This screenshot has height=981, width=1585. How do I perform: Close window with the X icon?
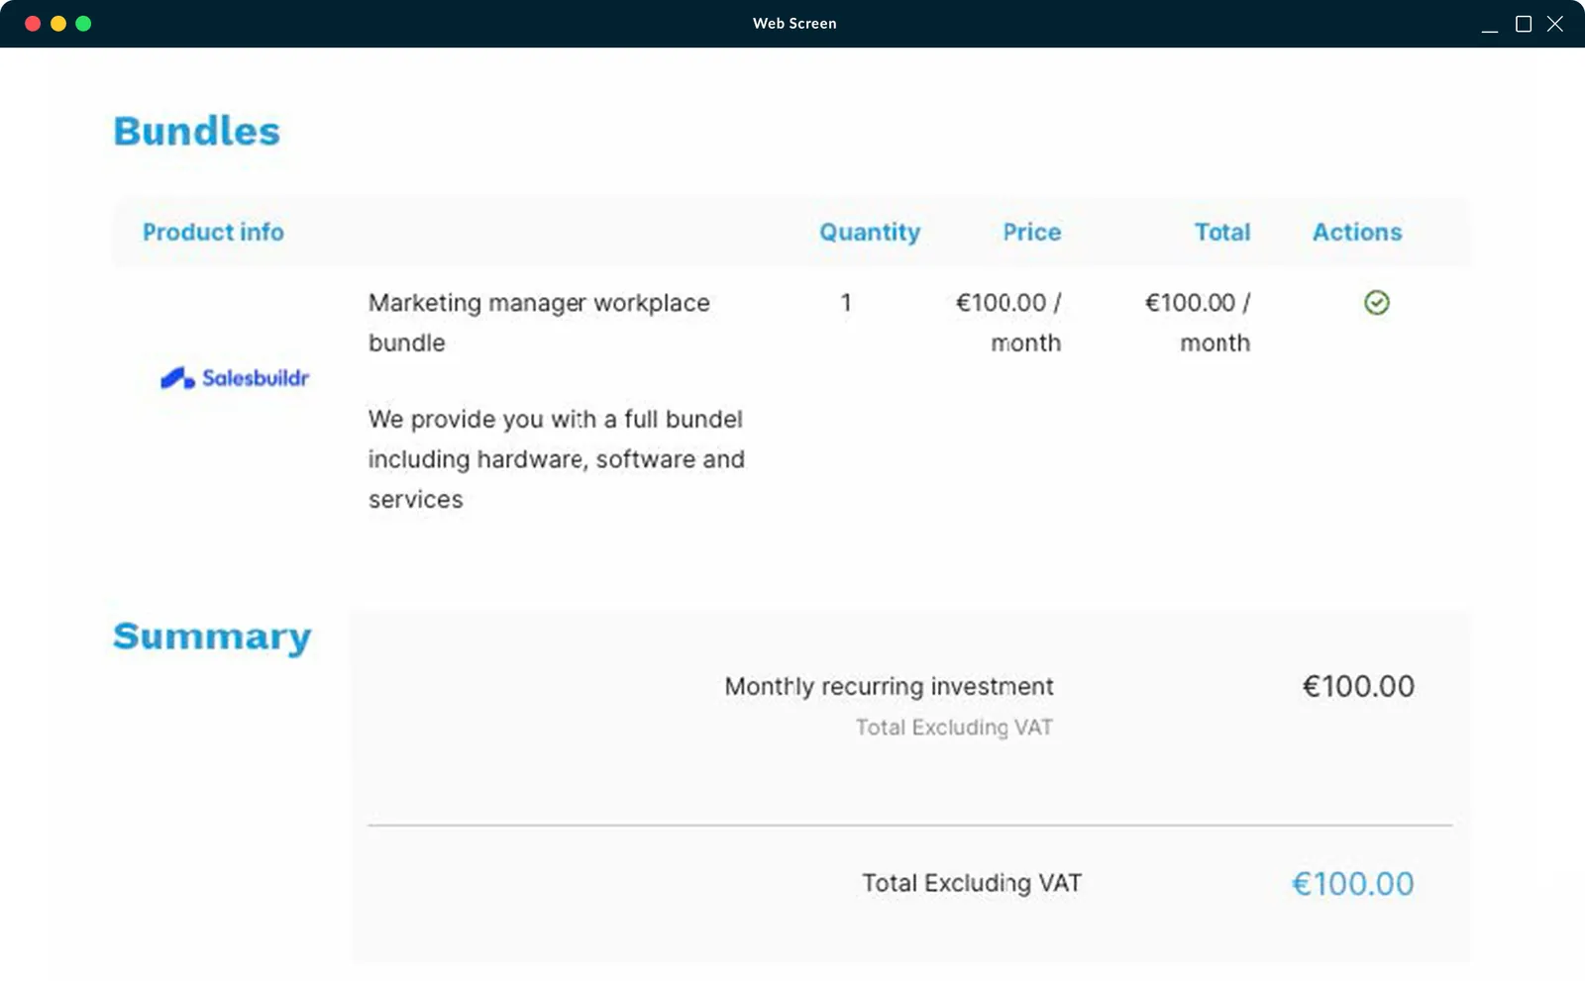[x=1555, y=24]
